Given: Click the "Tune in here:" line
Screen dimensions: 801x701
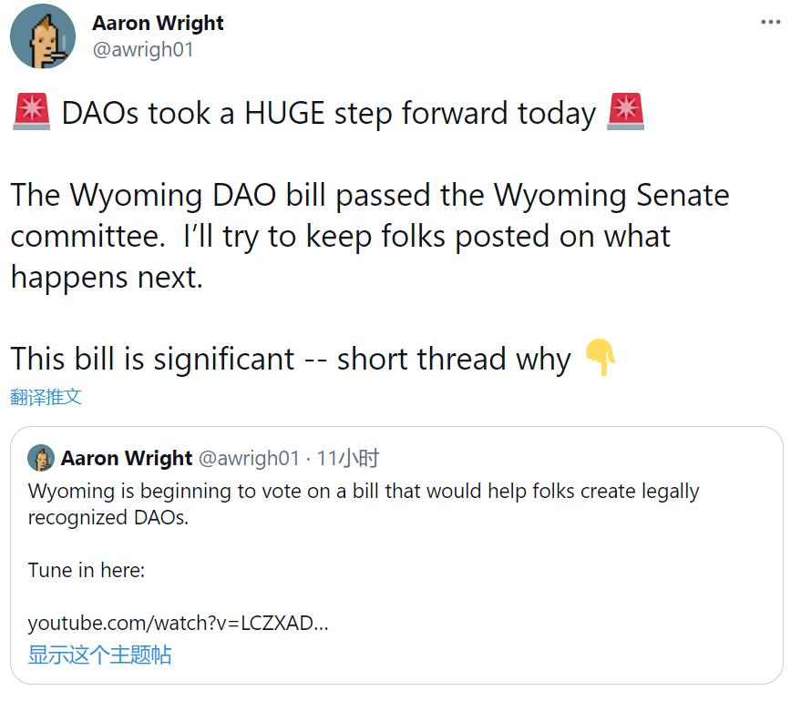Looking at the screenshot, I should (x=87, y=571).
